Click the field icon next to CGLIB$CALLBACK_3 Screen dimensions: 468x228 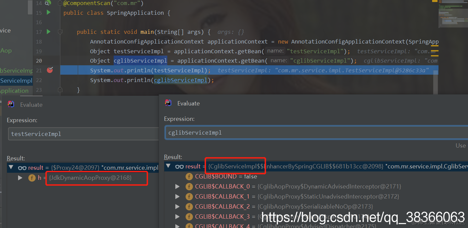click(189, 217)
